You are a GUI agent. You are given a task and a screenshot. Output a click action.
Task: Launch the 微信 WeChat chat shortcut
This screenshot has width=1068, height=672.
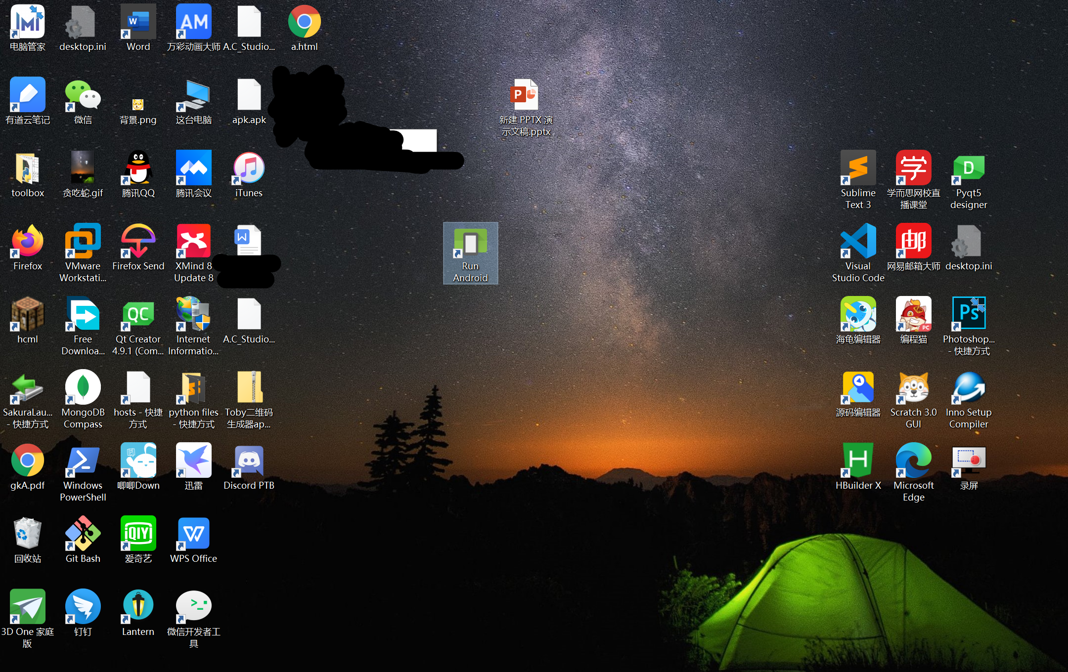pos(83,101)
